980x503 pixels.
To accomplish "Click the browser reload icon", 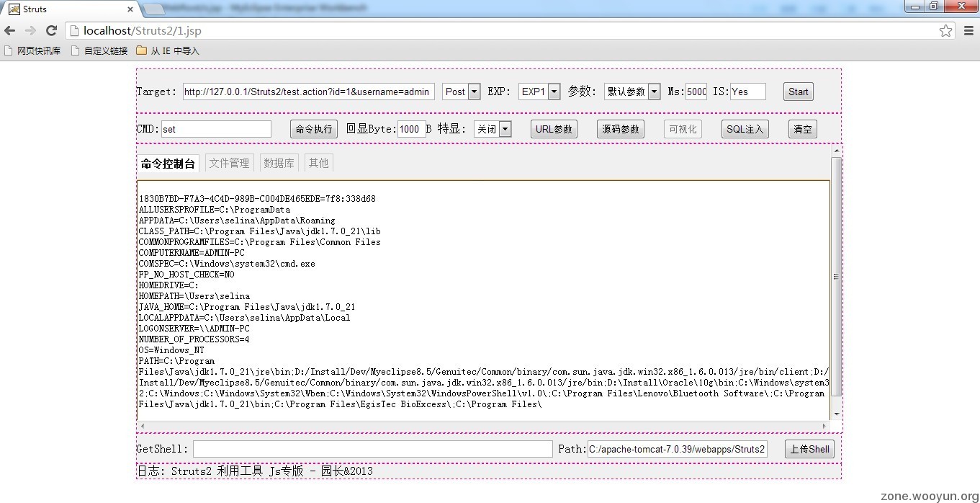I will [x=51, y=30].
